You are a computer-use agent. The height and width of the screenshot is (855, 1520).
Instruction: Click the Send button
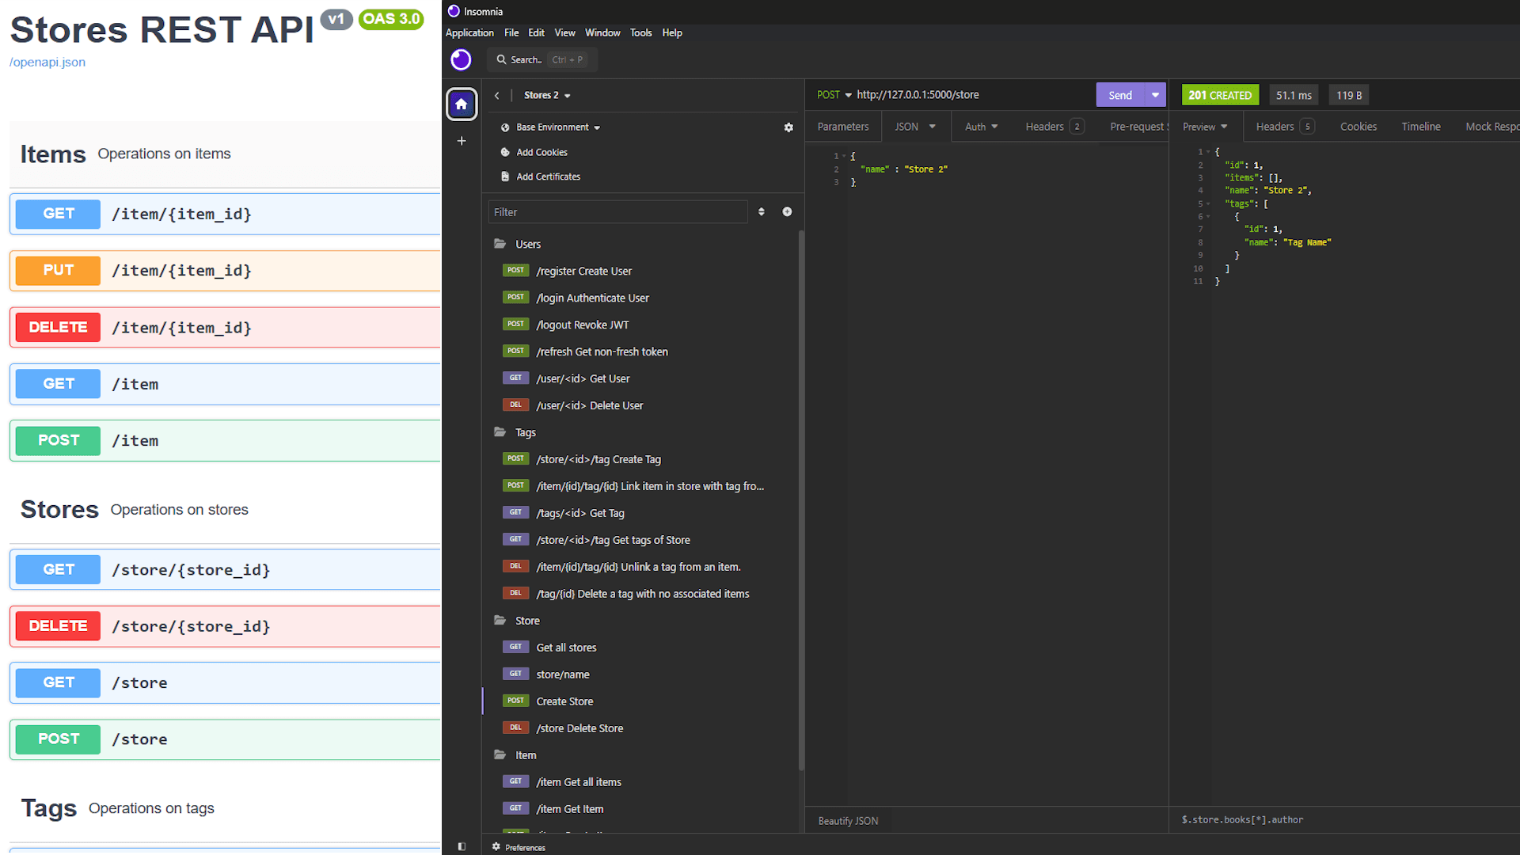[x=1120, y=95]
